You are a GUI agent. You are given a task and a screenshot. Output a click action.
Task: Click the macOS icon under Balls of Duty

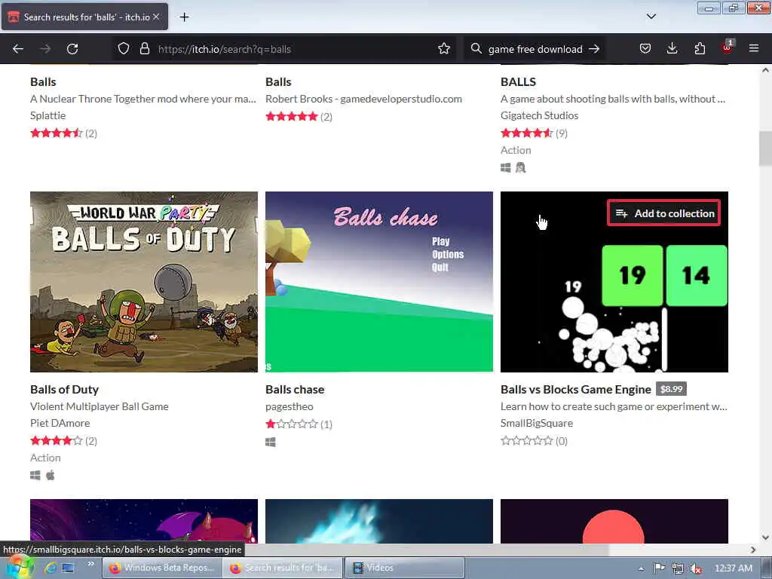click(51, 475)
